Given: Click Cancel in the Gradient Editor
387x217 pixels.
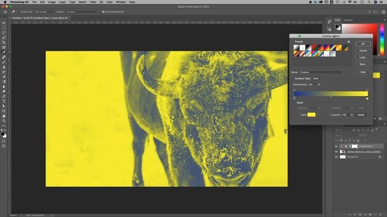Looking at the screenshot, I should click(x=363, y=51).
